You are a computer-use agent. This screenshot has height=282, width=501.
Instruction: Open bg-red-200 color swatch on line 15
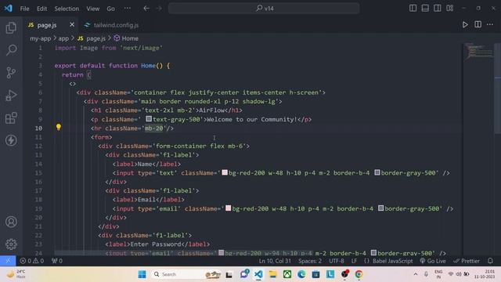point(225,172)
